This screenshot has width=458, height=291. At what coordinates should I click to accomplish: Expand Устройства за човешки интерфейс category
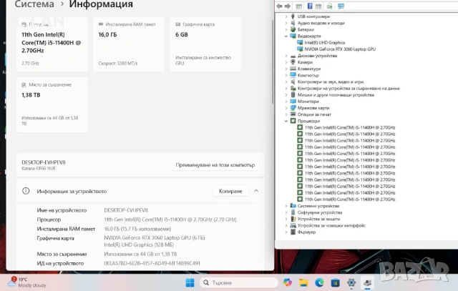(x=286, y=225)
